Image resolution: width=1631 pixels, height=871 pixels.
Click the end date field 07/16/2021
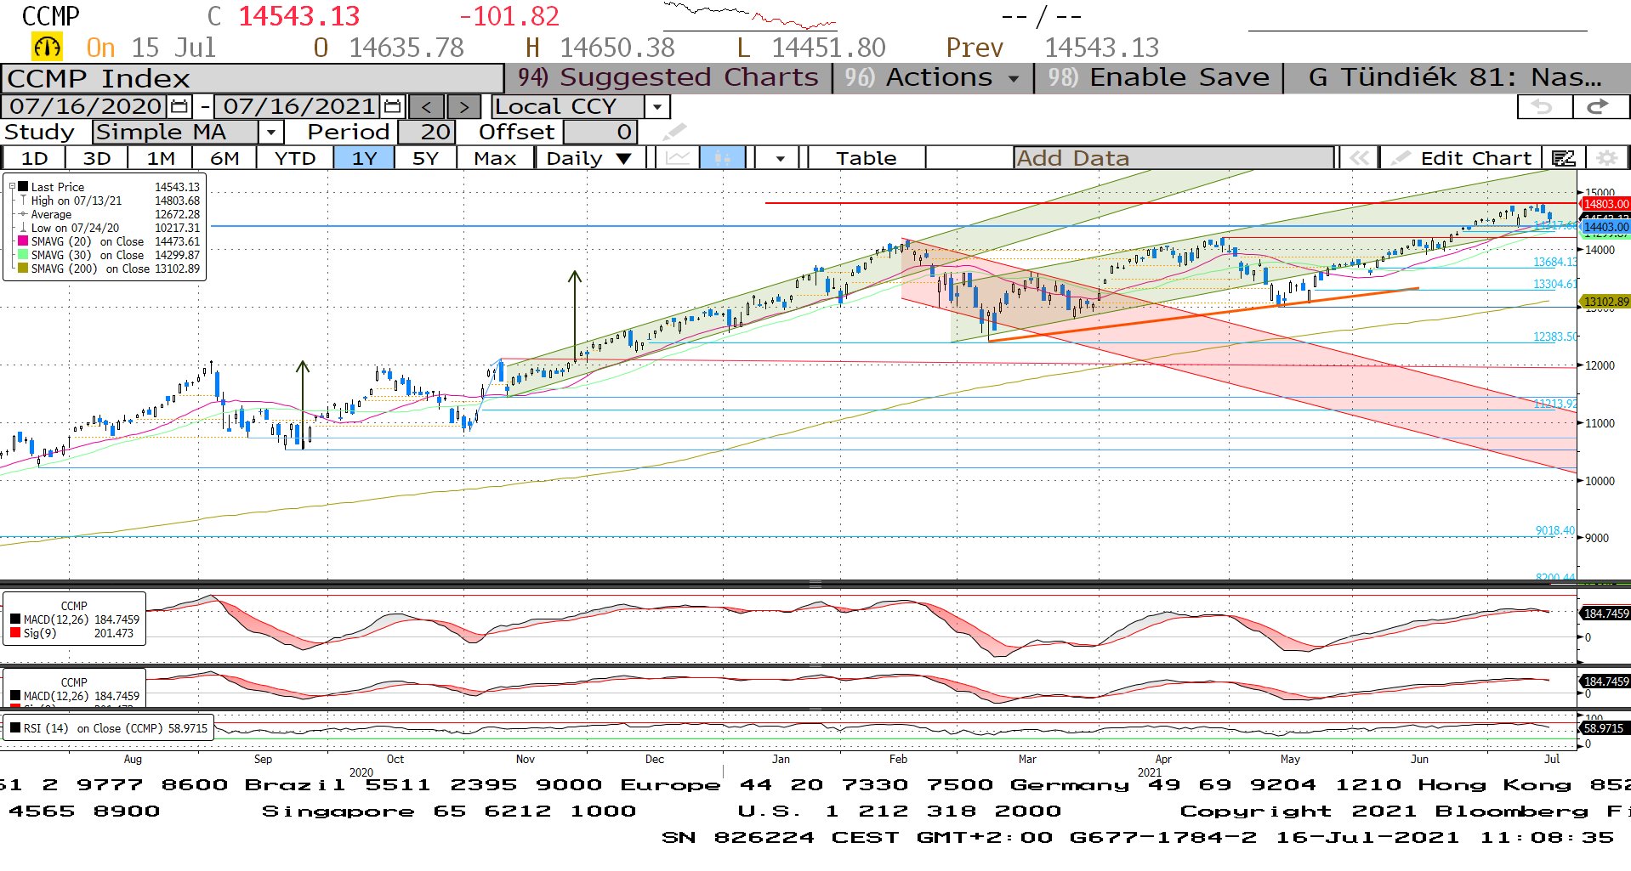tap(298, 106)
